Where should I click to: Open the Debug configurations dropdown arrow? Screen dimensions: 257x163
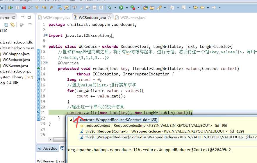point(115,8)
